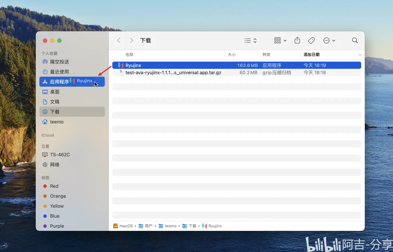Screen dimensions: 393x252
Task: Click the applications icon beside 应用程序
Action: click(x=45, y=82)
